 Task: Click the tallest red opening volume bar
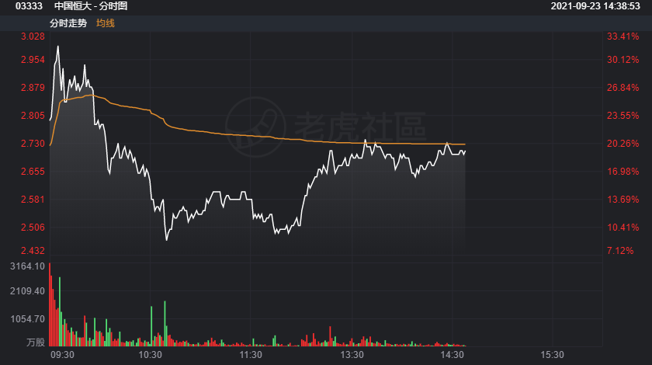tap(50, 304)
